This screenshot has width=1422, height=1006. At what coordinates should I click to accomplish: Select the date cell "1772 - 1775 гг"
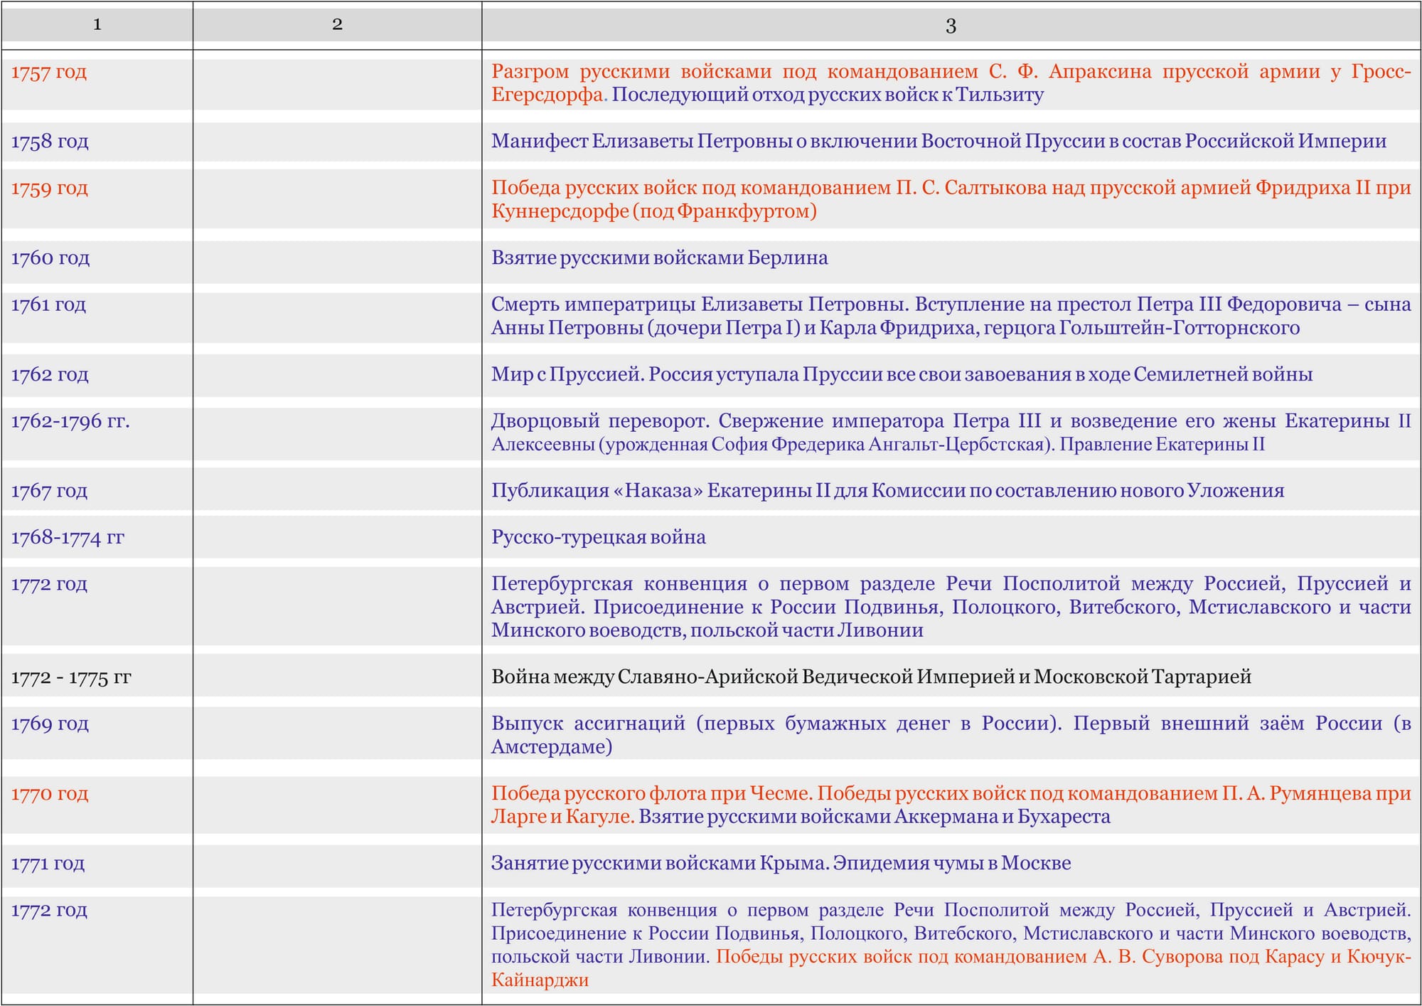tap(71, 677)
